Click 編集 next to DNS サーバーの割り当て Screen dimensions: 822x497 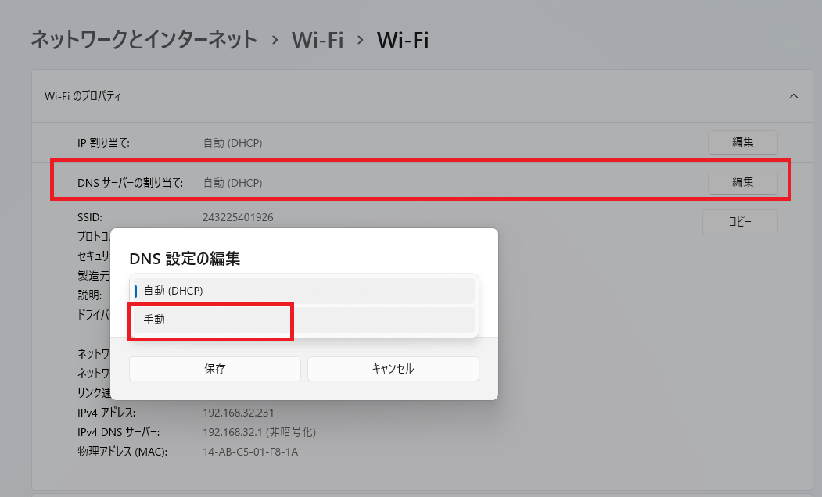pyautogui.click(x=742, y=182)
